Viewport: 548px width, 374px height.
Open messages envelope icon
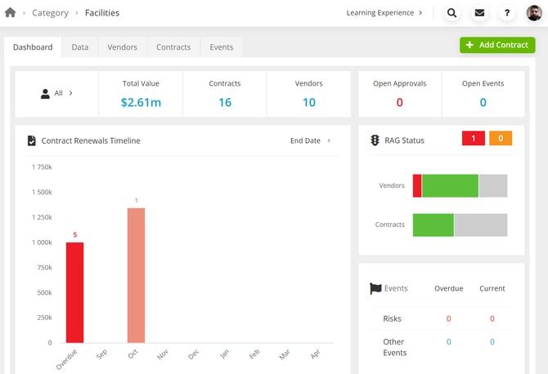coord(479,13)
